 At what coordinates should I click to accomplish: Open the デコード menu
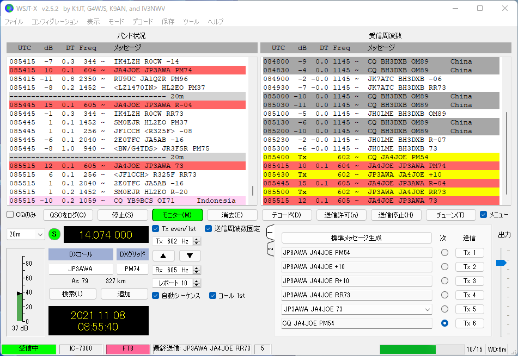click(x=143, y=22)
